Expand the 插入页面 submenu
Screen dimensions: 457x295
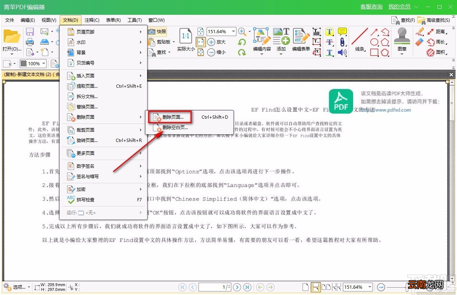(104, 76)
